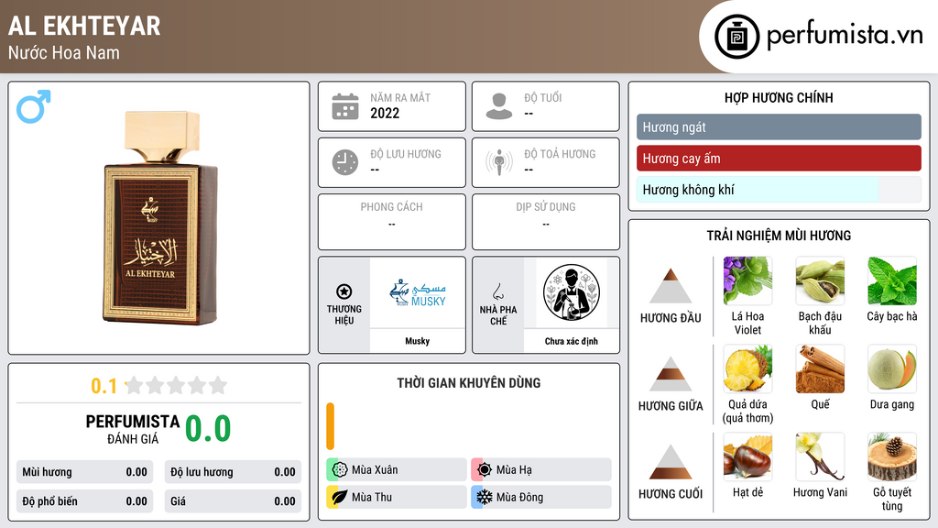
Task: Click the Musky brand name text
Action: [418, 341]
